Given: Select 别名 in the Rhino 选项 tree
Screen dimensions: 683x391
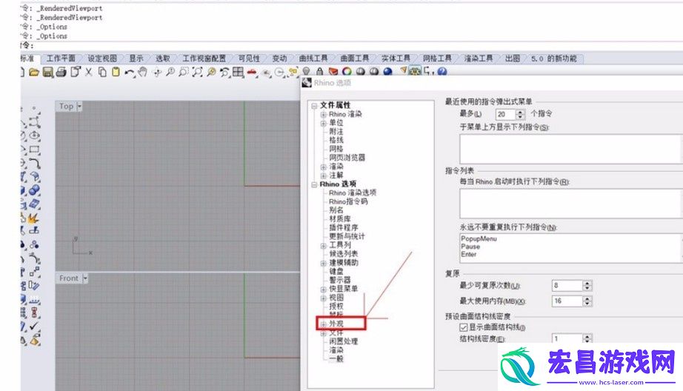Looking at the screenshot, I should pyautogui.click(x=336, y=210).
